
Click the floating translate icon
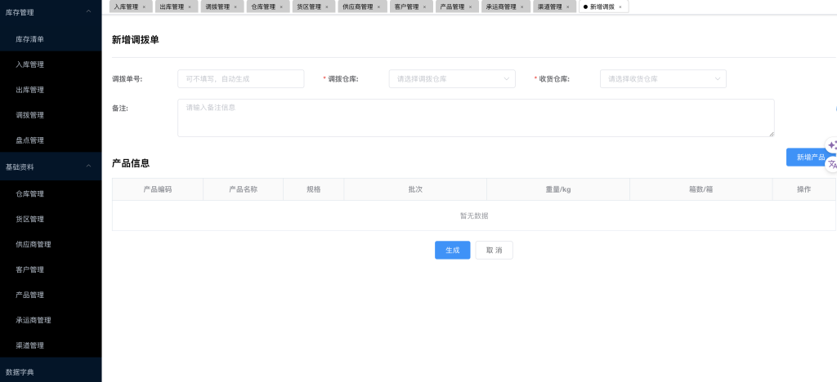(832, 164)
